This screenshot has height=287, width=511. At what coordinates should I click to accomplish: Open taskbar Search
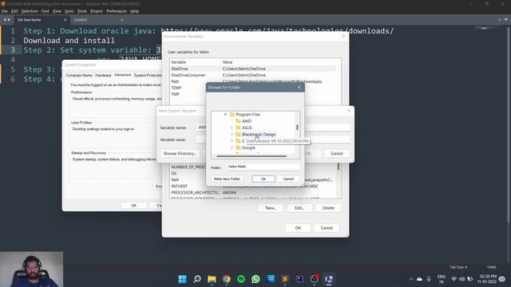[197, 279]
